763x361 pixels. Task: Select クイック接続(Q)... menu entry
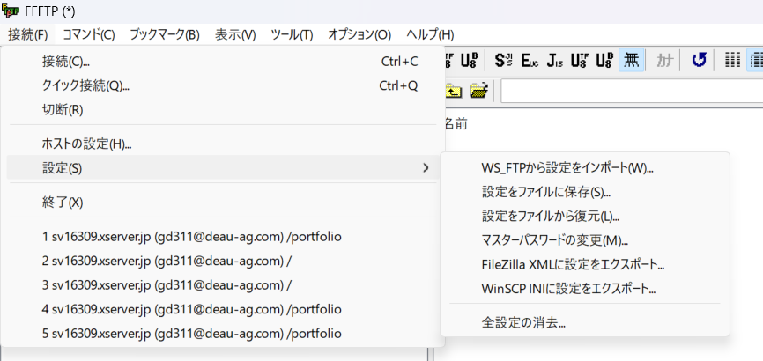click(x=85, y=85)
